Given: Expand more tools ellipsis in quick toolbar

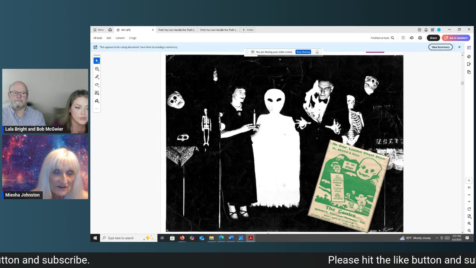Looking at the screenshot, I should tap(97, 109).
